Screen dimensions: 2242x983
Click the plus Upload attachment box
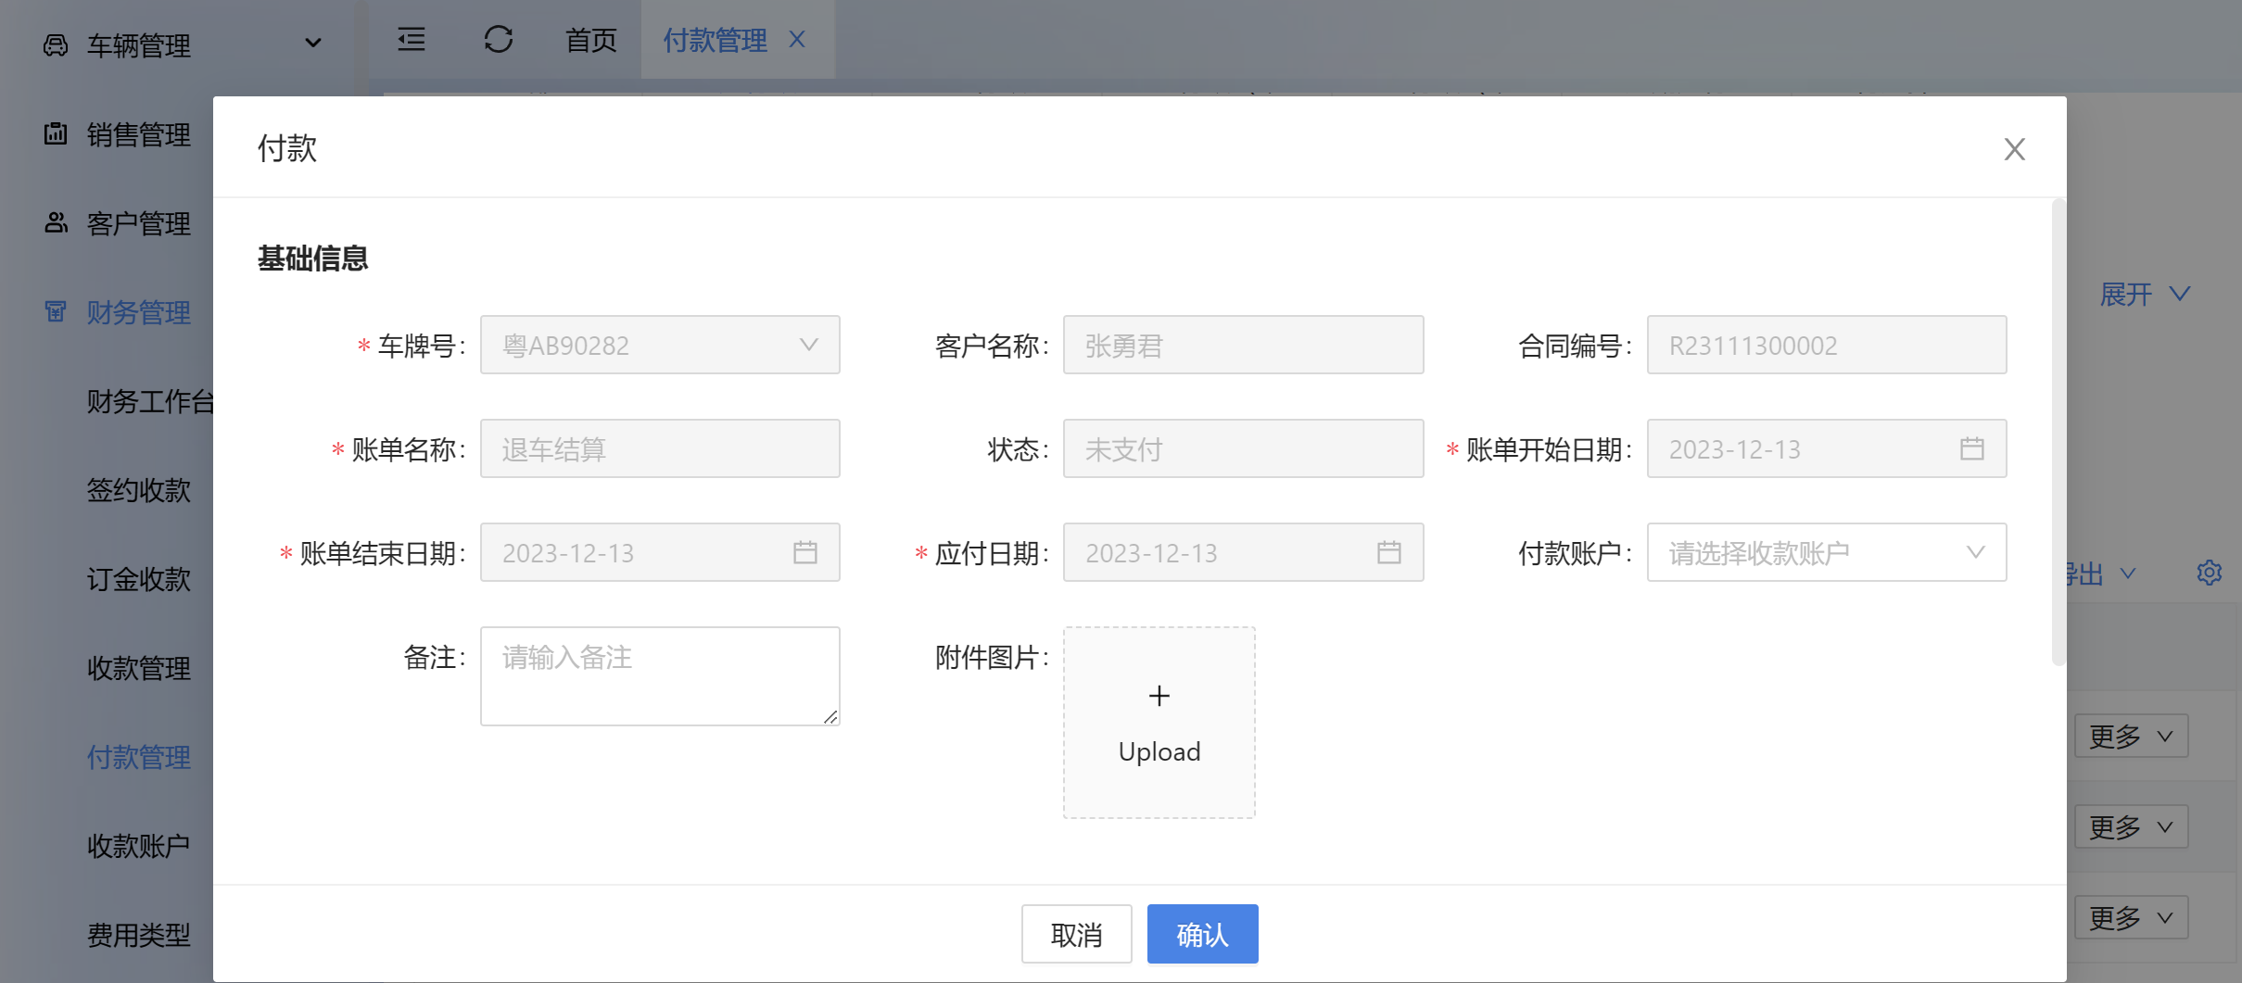click(x=1159, y=723)
